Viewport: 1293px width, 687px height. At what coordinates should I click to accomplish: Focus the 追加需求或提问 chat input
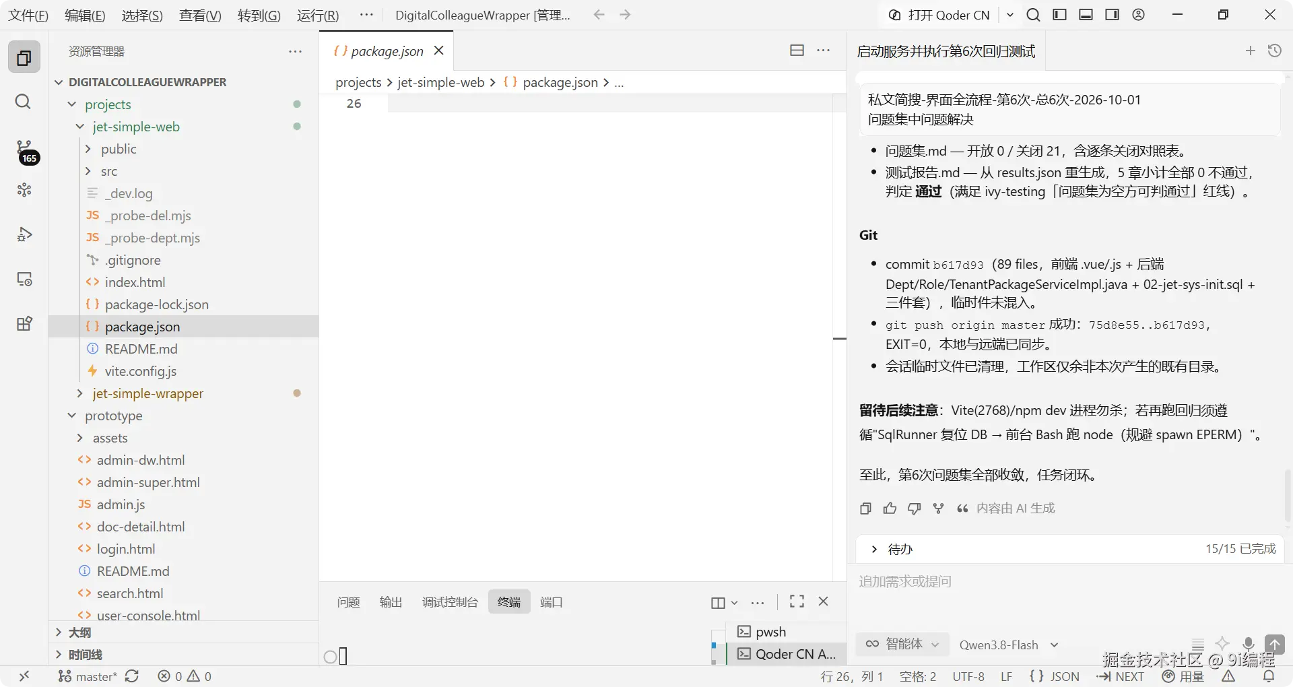pyautogui.click(x=1069, y=581)
